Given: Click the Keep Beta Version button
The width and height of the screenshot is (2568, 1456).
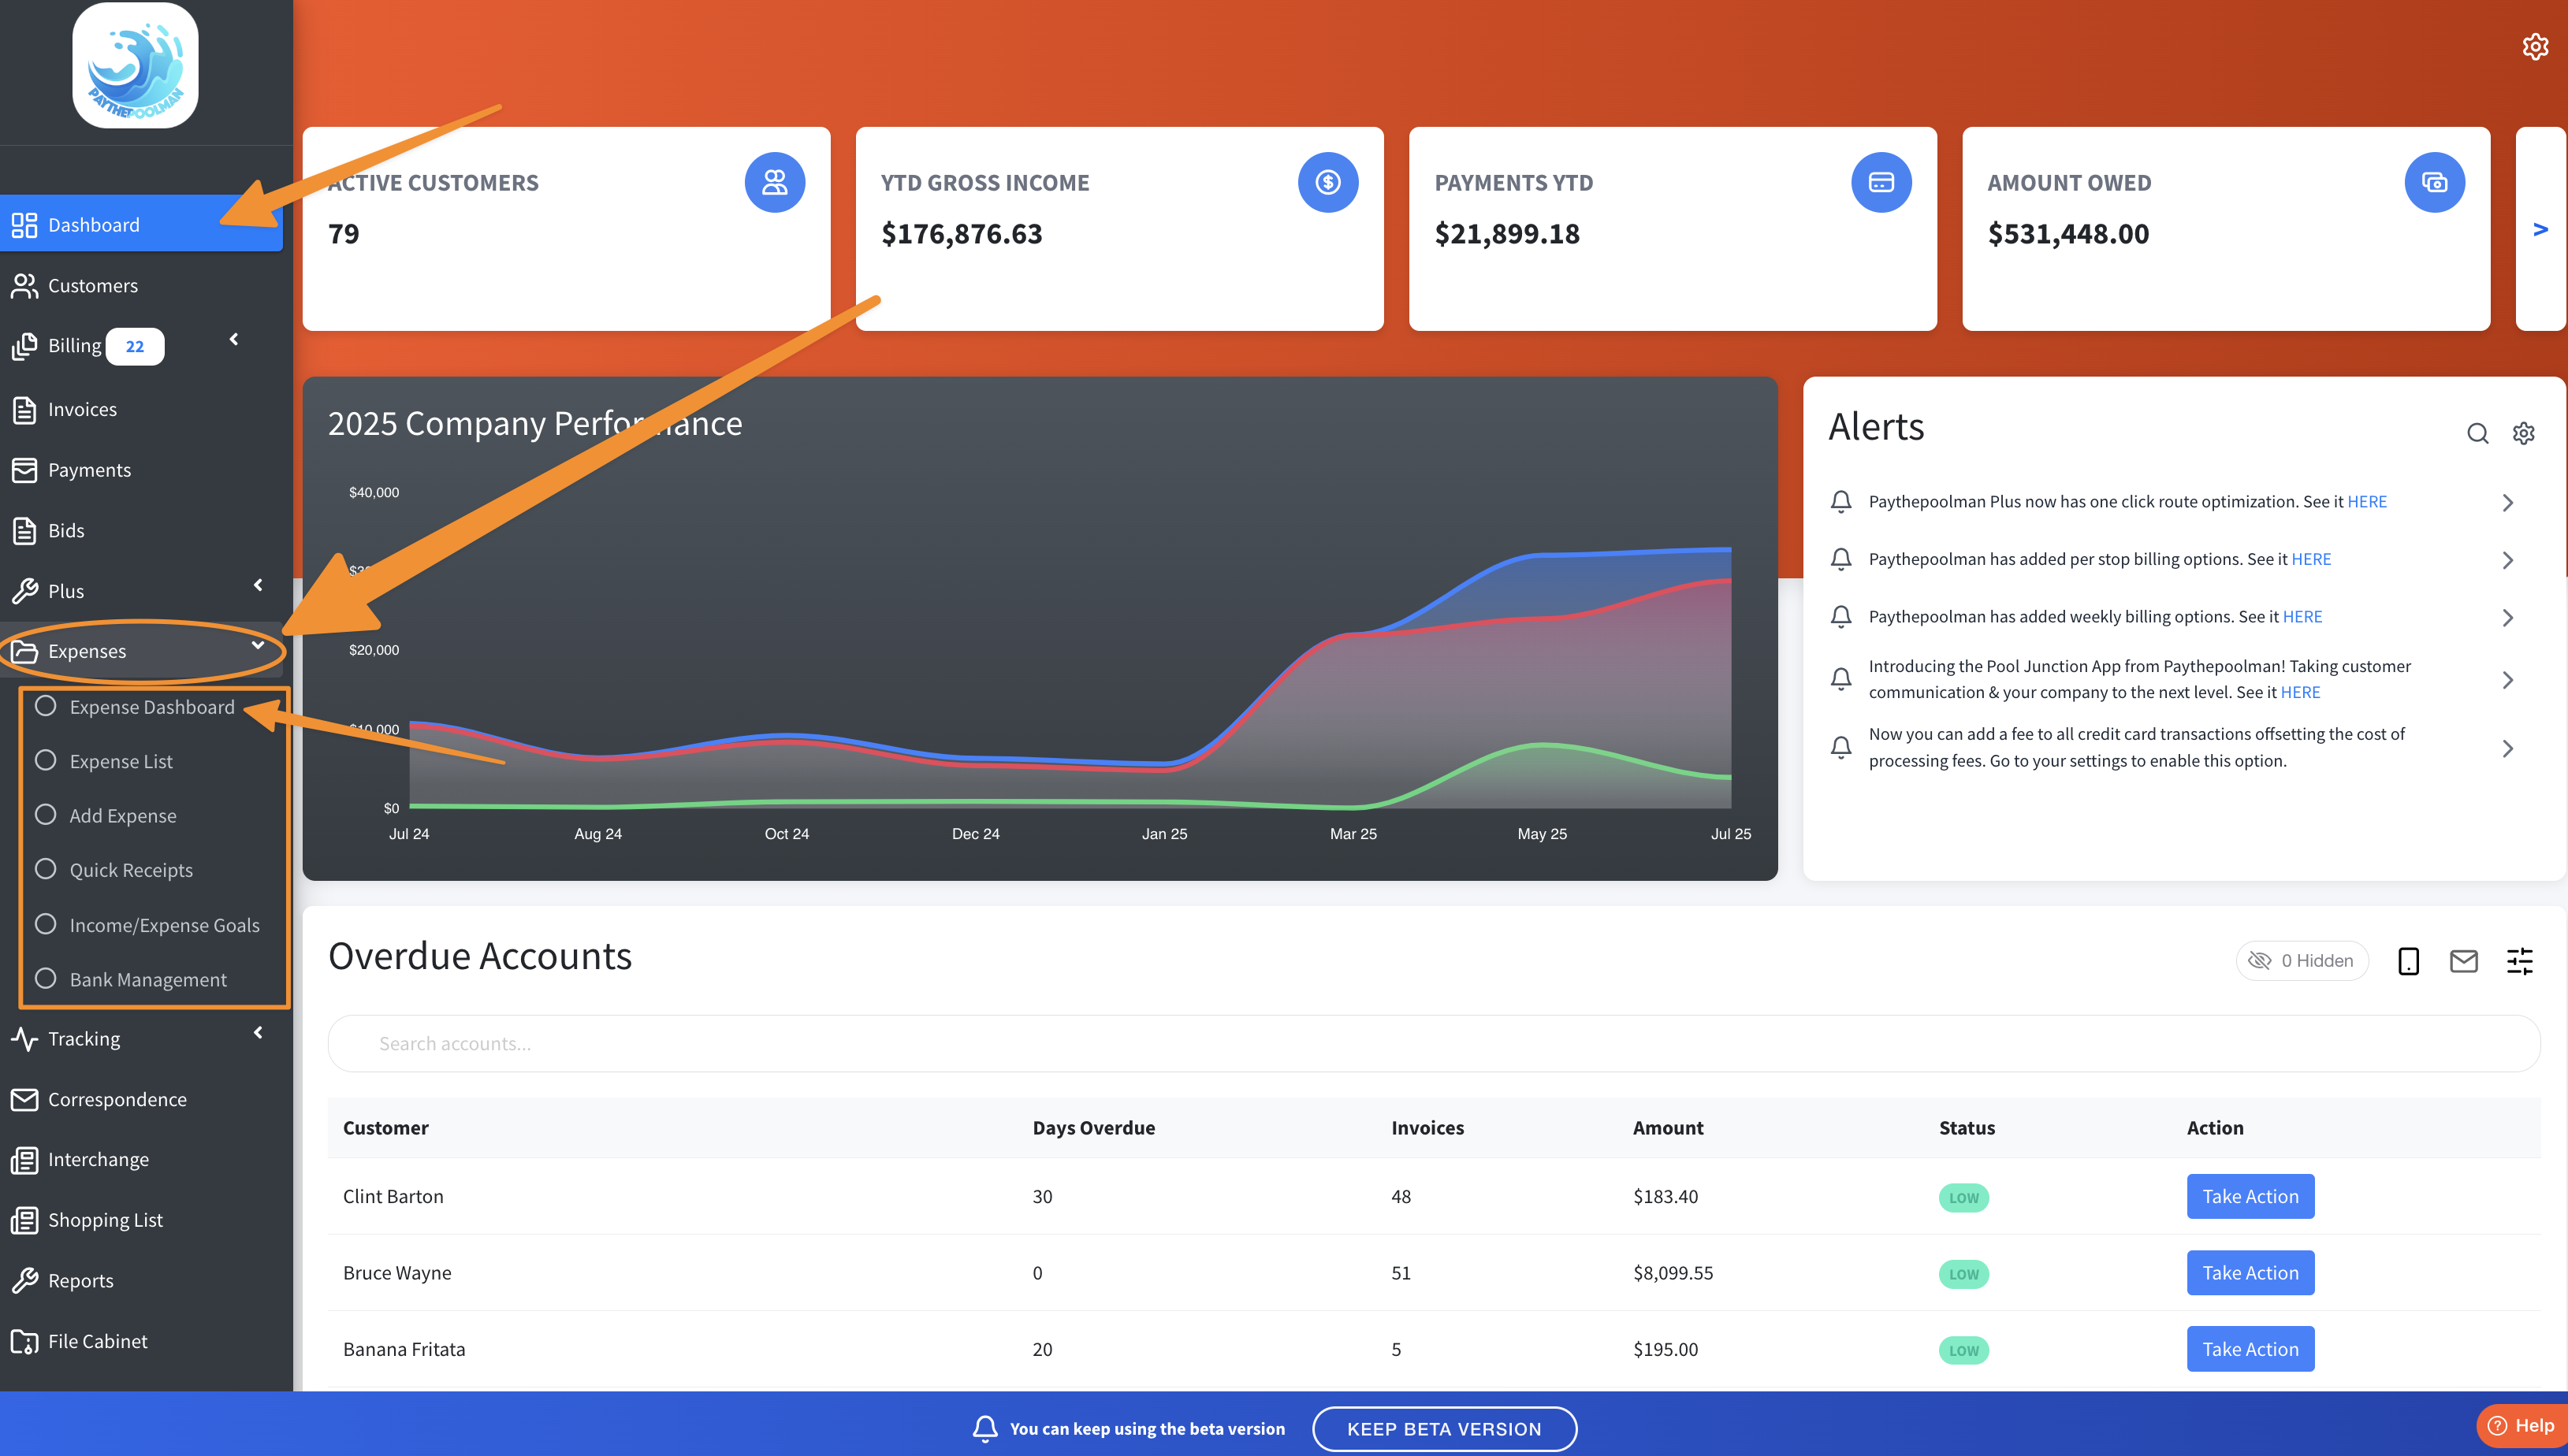Looking at the screenshot, I should [1443, 1428].
